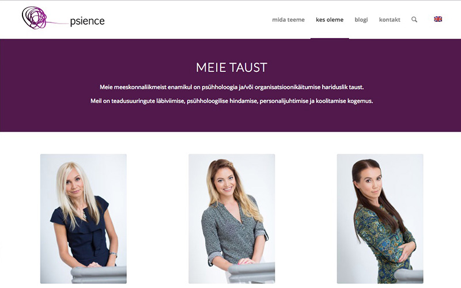Open the "mida teeme" menu item
The image size is (461, 288).
(289, 20)
